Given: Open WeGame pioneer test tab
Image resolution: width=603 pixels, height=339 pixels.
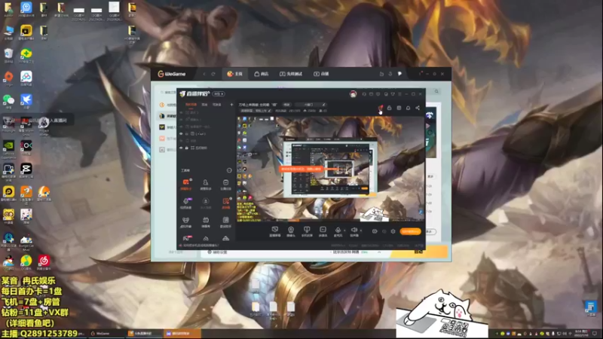Looking at the screenshot, I should click(291, 74).
